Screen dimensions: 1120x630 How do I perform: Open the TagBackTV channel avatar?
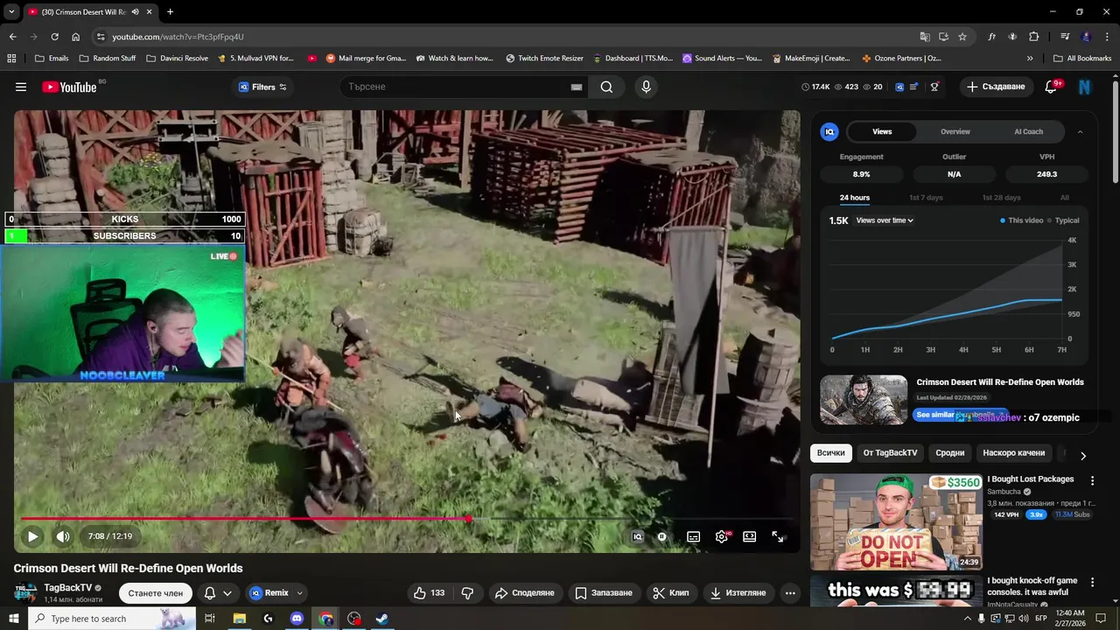pyautogui.click(x=25, y=592)
